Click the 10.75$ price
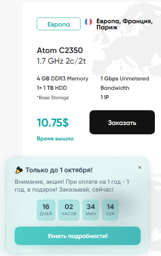Image resolution: width=161 pixels, height=256 pixels. coord(53,122)
